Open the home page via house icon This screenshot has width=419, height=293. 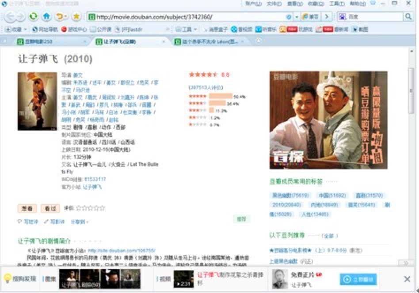[46, 16]
